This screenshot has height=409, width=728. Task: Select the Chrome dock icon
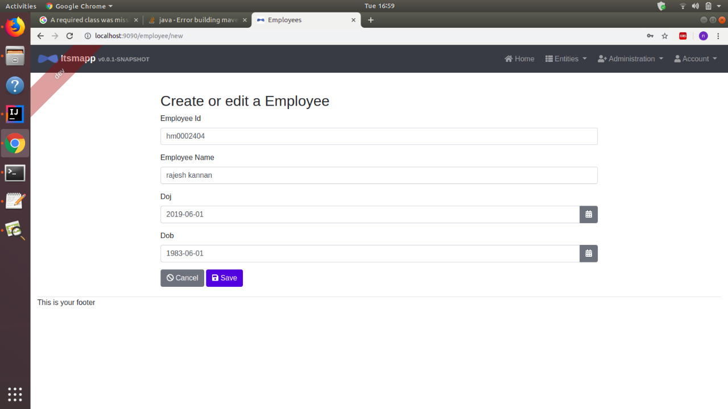pyautogui.click(x=15, y=144)
